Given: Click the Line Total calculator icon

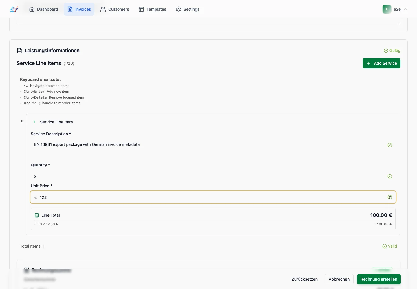Looking at the screenshot, I should coord(37,215).
